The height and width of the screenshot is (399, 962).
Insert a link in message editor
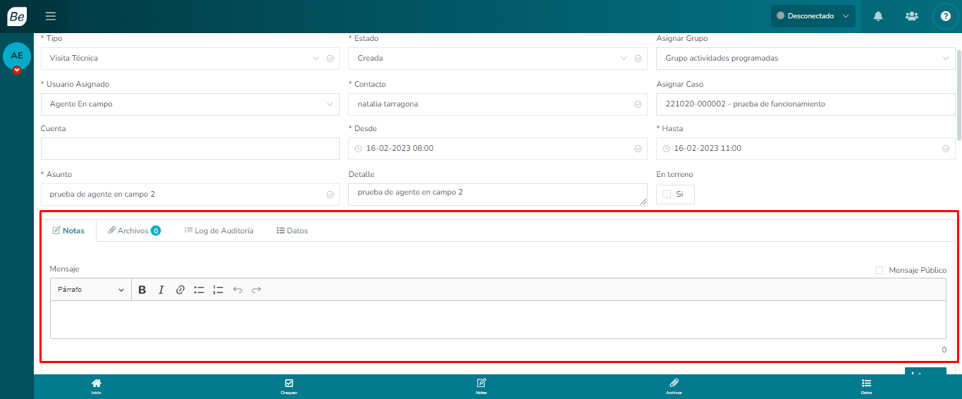point(180,290)
